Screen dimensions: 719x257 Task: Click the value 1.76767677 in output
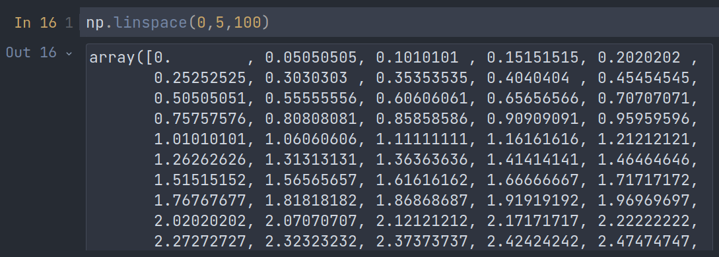pyautogui.click(x=200, y=201)
